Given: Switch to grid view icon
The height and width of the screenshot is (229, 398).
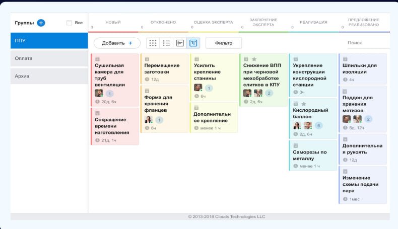Looking at the screenshot, I should coord(153,43).
